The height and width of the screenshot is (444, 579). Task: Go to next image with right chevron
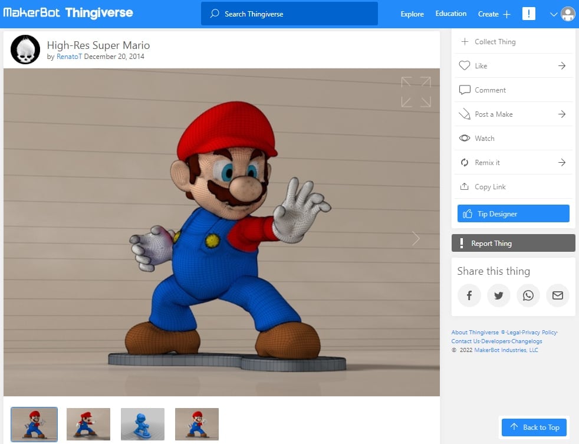coord(416,239)
